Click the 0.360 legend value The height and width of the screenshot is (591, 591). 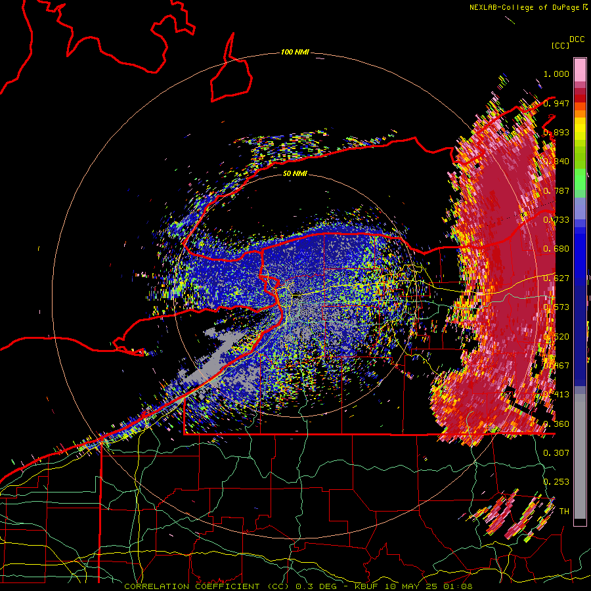(556, 424)
